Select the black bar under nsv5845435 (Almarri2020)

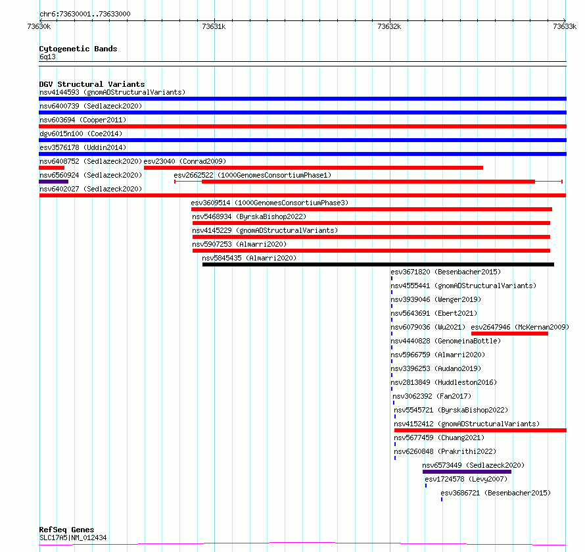[379, 264]
